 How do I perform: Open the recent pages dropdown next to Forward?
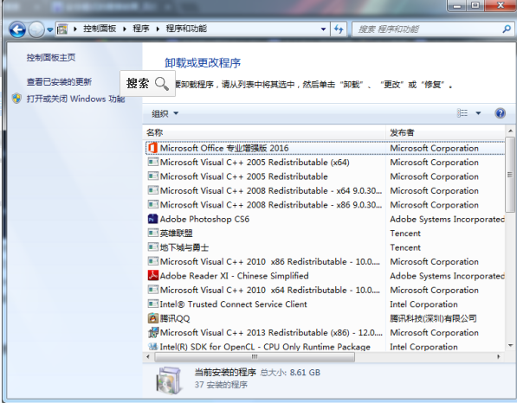pos(49,29)
